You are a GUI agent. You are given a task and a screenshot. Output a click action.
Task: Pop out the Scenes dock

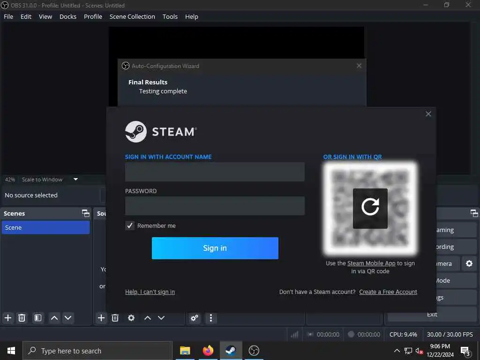(x=86, y=213)
